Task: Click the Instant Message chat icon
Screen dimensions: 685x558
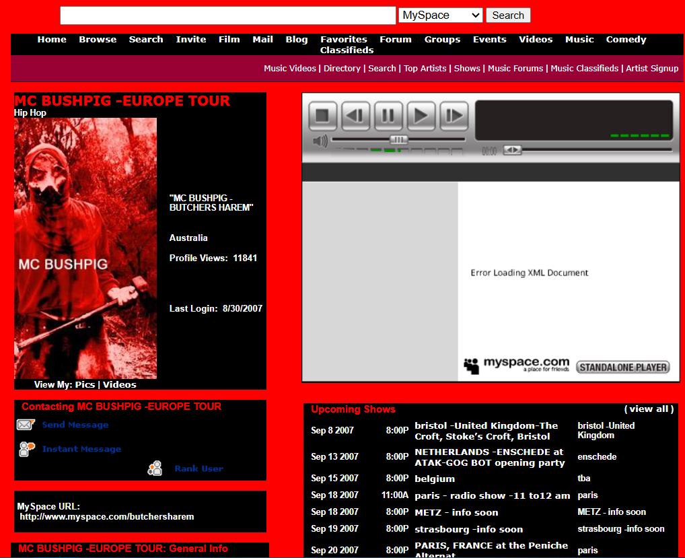Action: tap(27, 449)
